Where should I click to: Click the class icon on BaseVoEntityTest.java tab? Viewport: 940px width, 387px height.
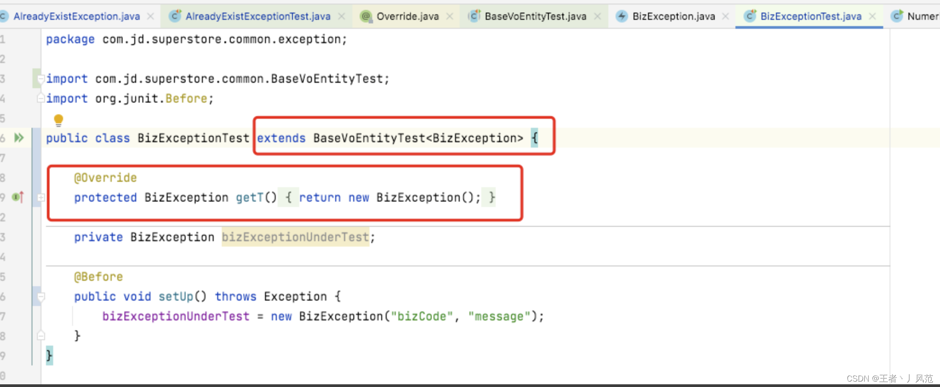(x=474, y=16)
